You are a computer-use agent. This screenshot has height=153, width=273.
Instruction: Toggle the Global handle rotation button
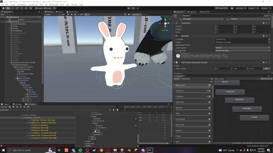[x=48, y=8]
